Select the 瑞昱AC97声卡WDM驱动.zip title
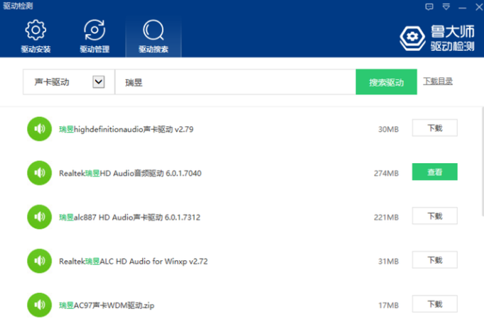The height and width of the screenshot is (336, 484). pos(107,306)
